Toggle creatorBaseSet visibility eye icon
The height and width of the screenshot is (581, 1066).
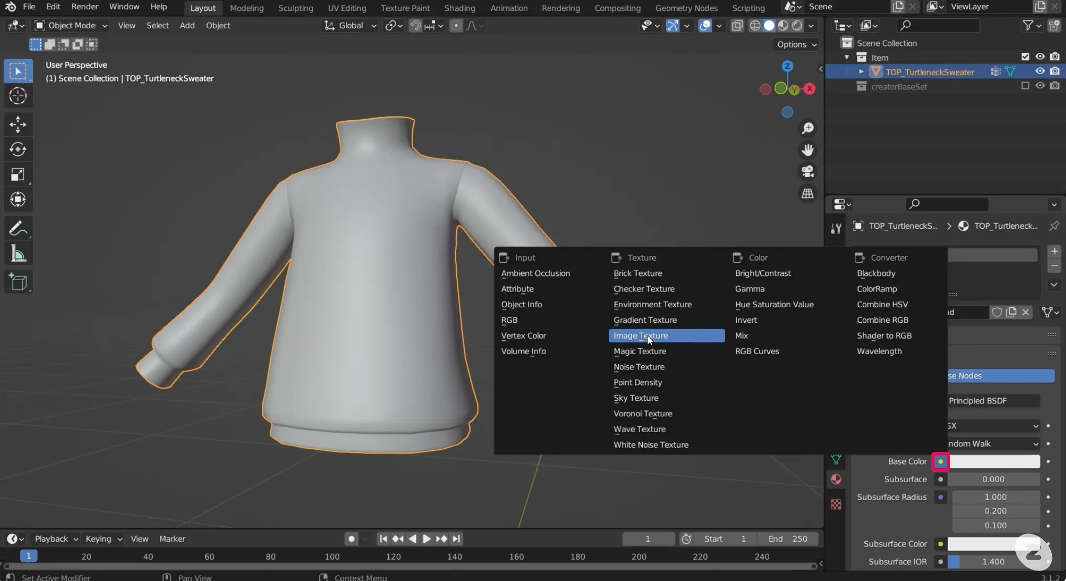1040,86
